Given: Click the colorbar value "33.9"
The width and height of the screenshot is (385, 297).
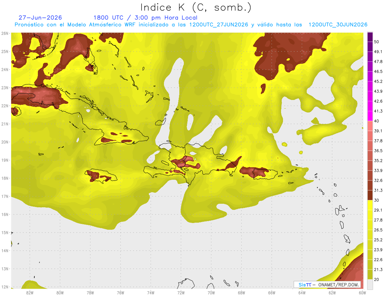Looking at the screenshot, I should [x=378, y=170].
